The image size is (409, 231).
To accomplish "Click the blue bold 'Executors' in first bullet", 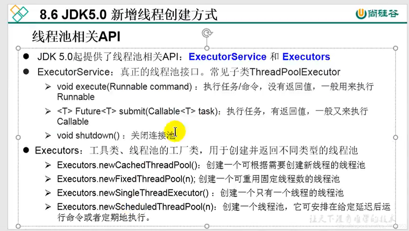I will (x=306, y=57).
